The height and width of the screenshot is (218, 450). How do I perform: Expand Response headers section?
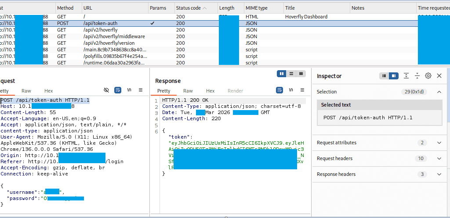pos(439,174)
